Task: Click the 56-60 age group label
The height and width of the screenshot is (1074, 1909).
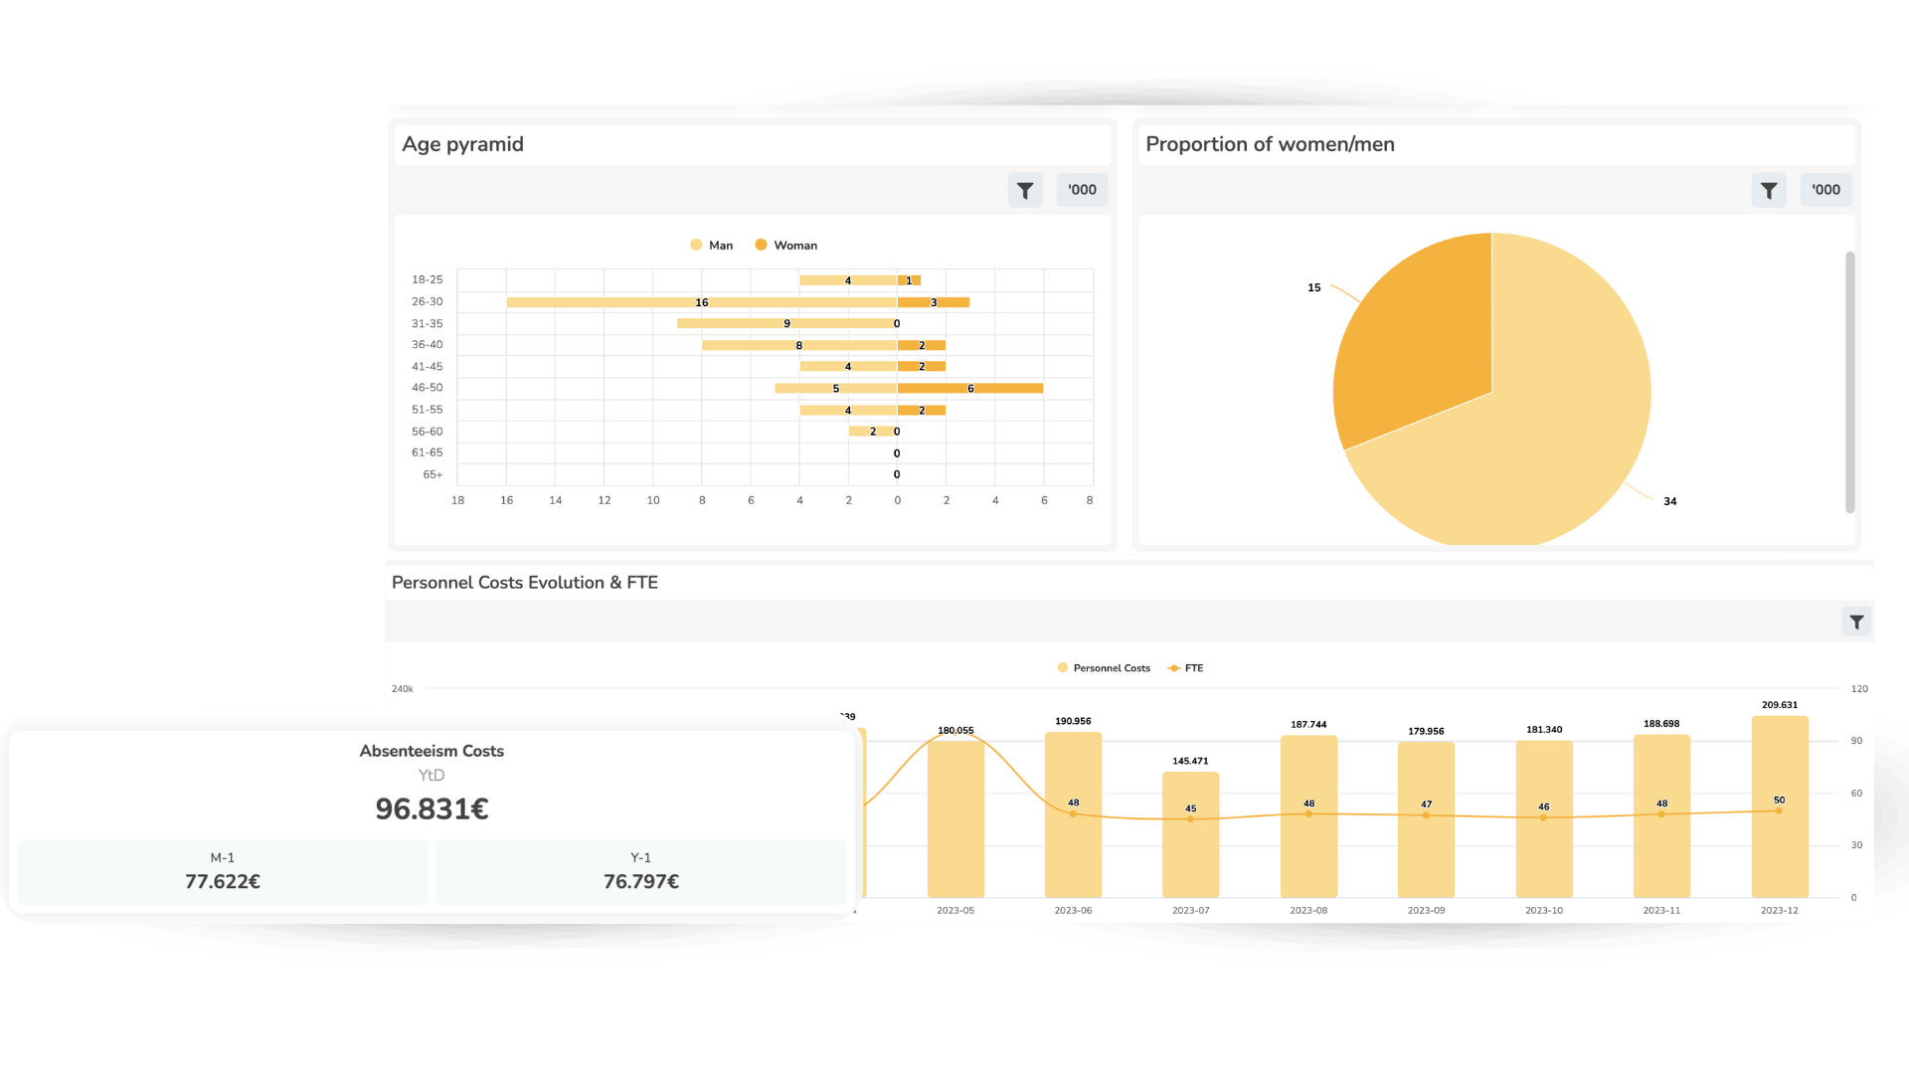Action: pos(428,432)
